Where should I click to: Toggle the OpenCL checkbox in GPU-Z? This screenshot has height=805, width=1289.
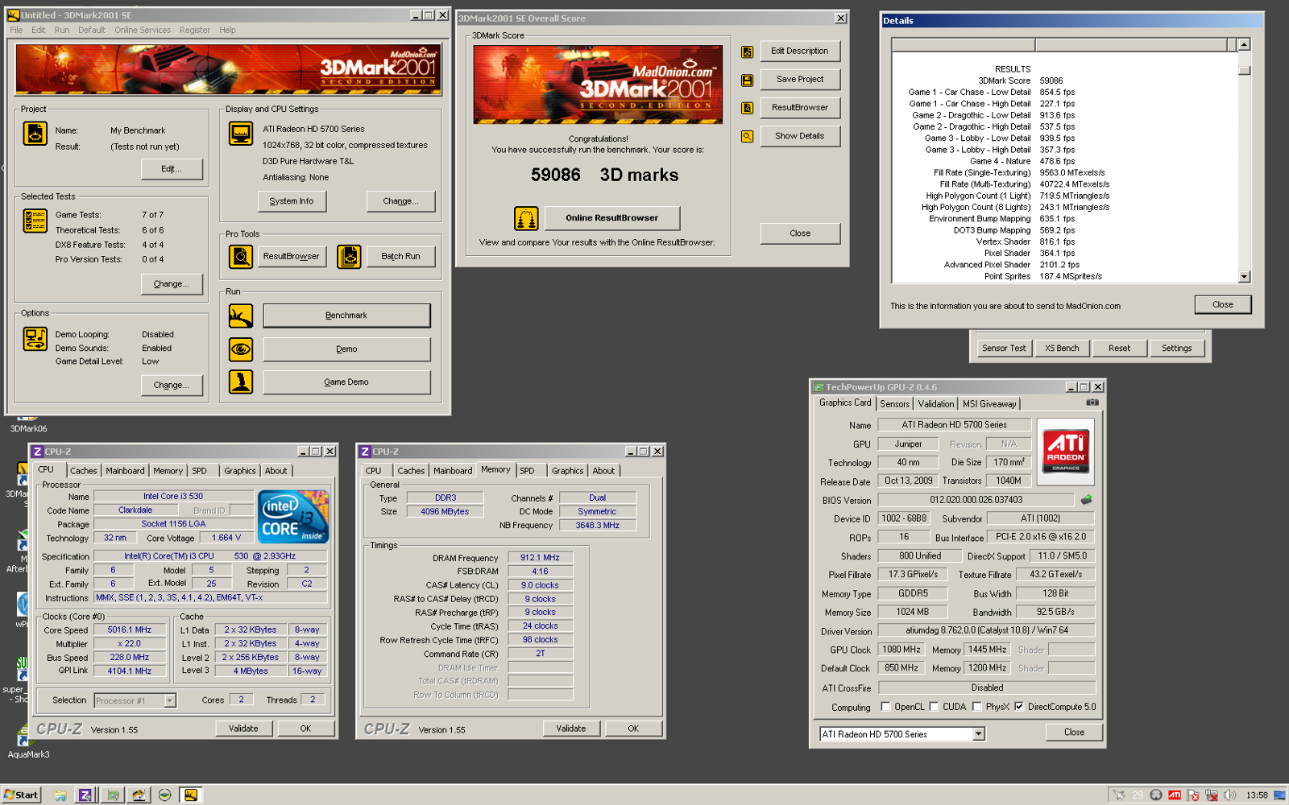click(x=885, y=707)
